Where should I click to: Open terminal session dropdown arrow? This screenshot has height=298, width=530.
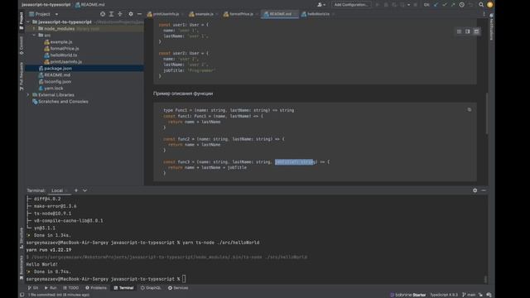point(84,190)
